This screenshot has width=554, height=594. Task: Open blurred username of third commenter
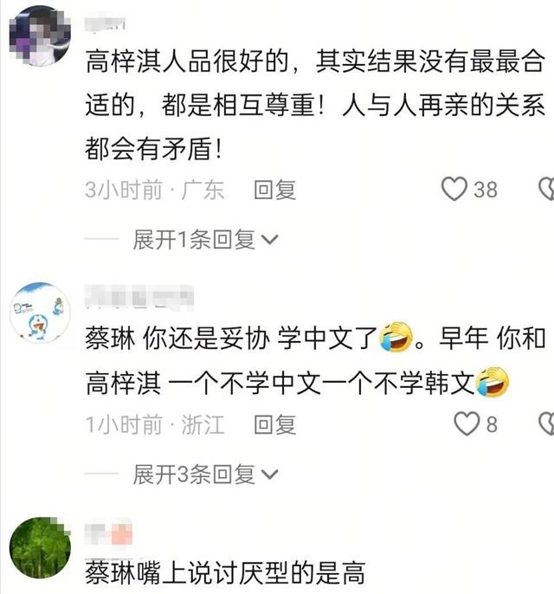click(x=108, y=533)
